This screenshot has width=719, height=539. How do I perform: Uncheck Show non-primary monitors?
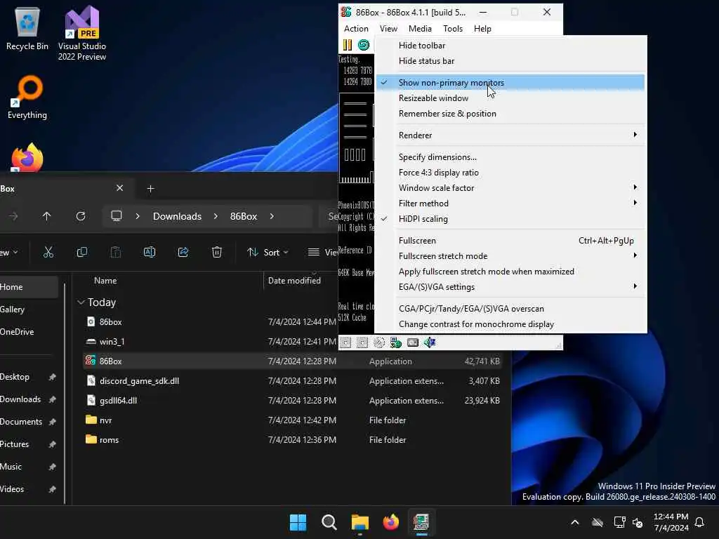pyautogui.click(x=510, y=83)
